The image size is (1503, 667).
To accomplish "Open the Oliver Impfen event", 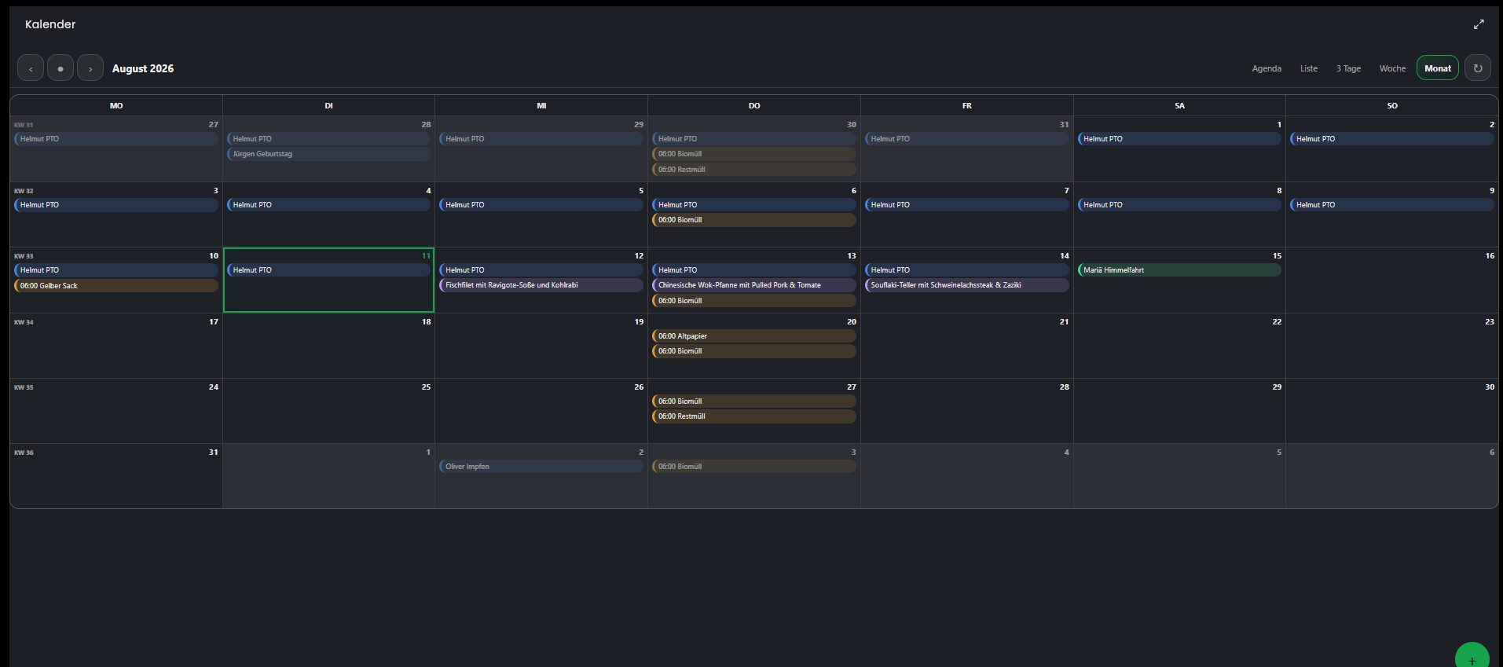I will coord(541,467).
